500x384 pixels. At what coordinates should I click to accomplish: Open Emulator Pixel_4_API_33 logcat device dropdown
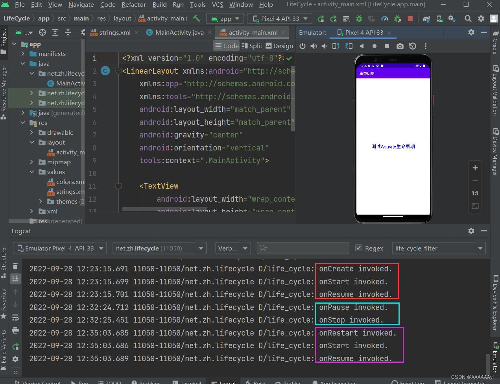60,248
